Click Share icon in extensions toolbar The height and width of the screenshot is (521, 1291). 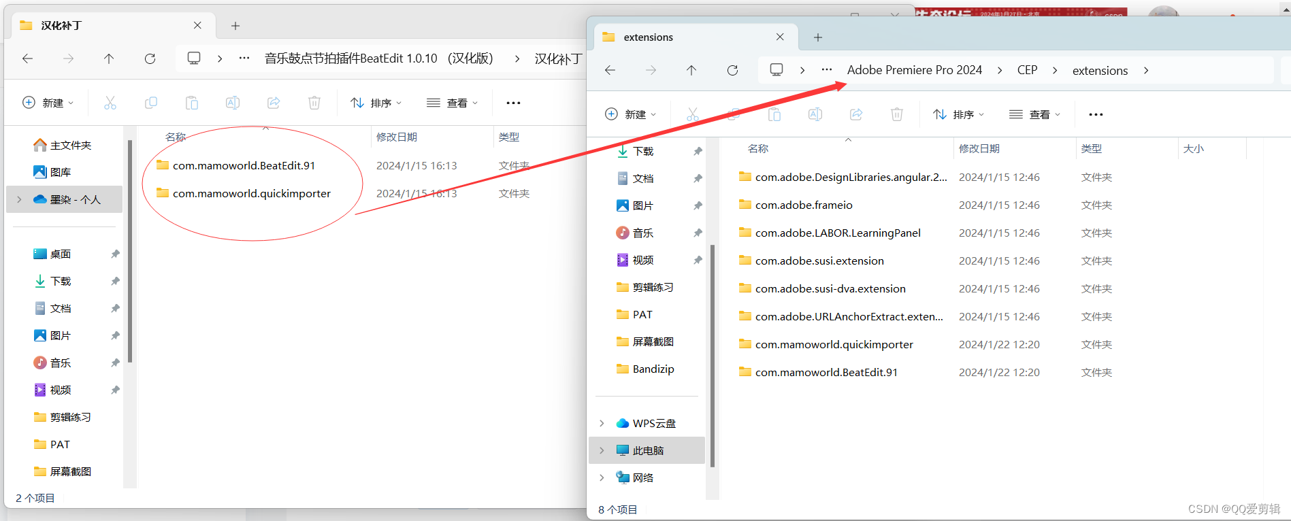(x=856, y=114)
